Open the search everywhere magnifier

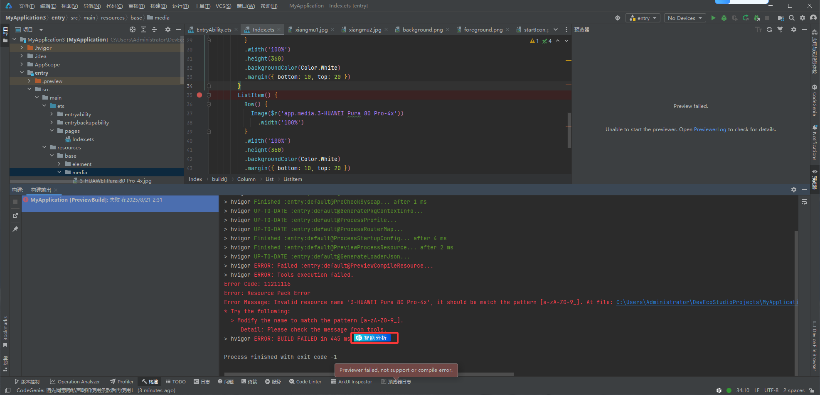click(792, 18)
